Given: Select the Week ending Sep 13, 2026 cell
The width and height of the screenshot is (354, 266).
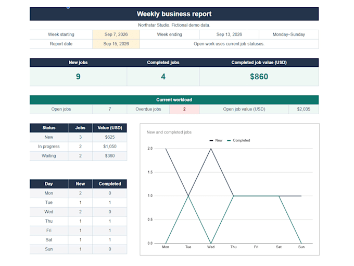Looking at the screenshot, I should click(x=229, y=34).
